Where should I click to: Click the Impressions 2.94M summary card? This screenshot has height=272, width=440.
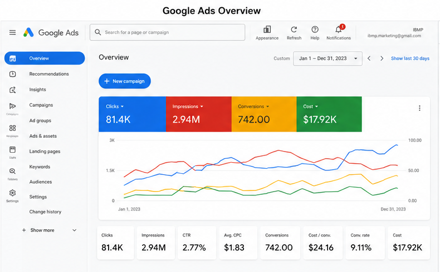click(156, 243)
